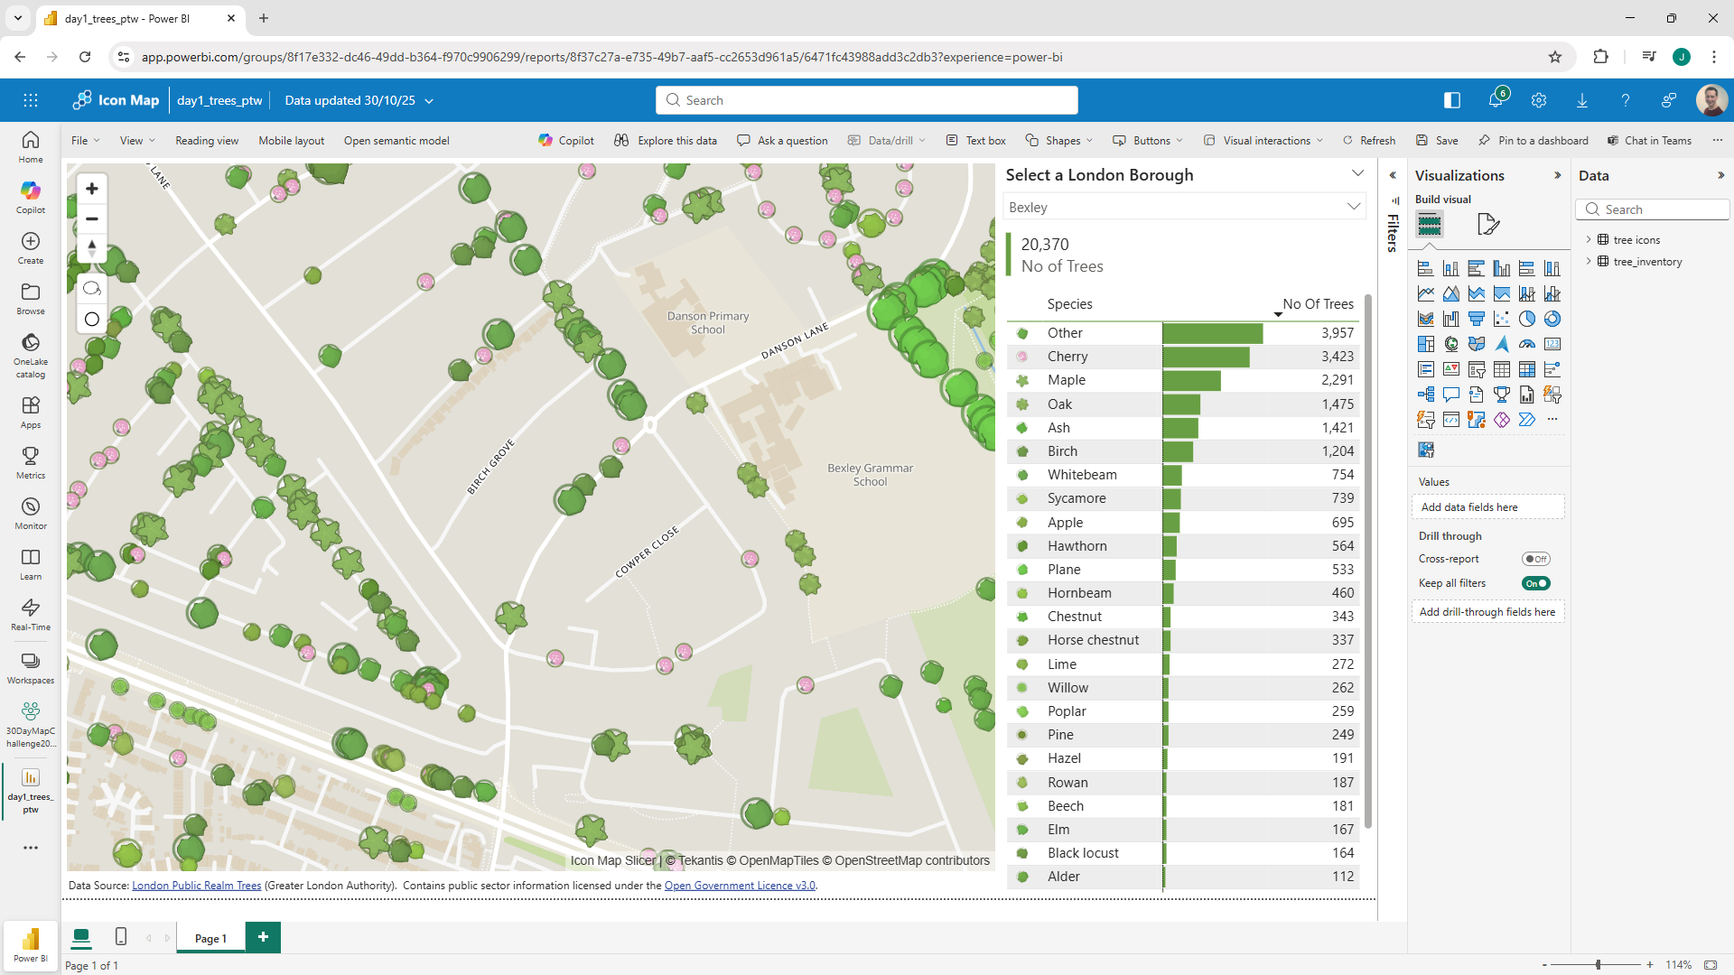Click the map zoom out minus button
The width and height of the screenshot is (1734, 975).
[91, 218]
